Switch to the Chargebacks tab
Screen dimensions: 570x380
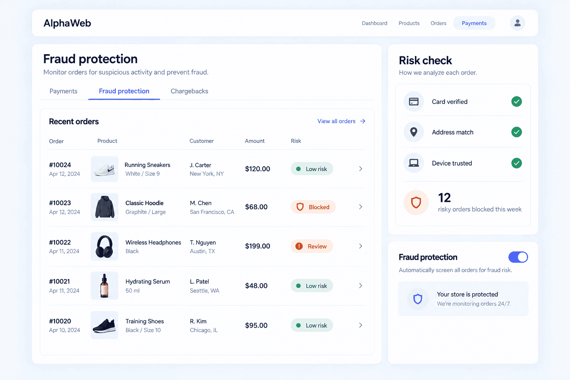click(189, 91)
